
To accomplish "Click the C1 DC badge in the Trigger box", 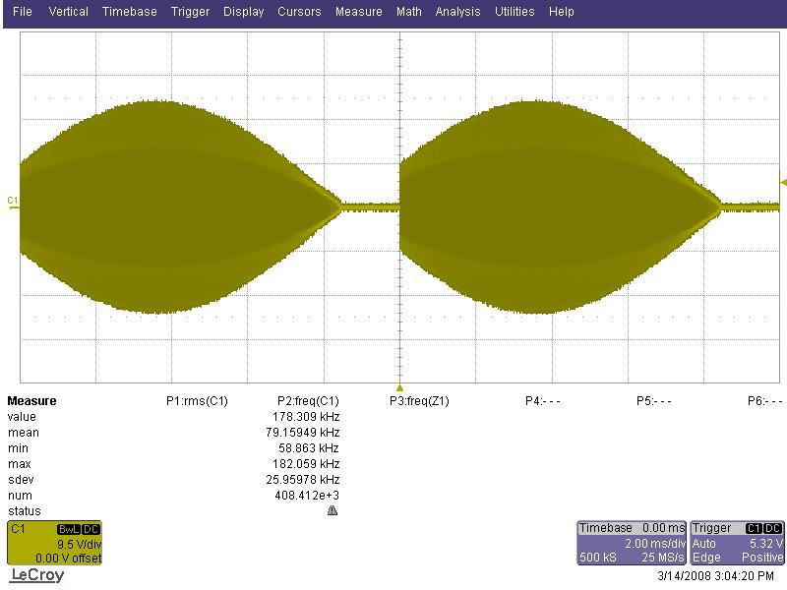I will pyautogui.click(x=763, y=528).
